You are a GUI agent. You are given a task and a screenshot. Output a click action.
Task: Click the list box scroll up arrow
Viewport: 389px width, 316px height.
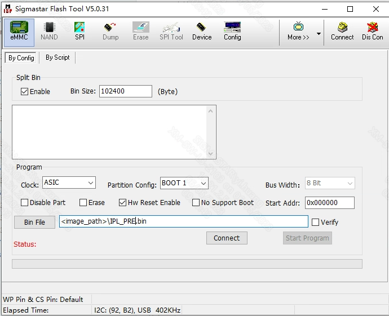(x=210, y=111)
